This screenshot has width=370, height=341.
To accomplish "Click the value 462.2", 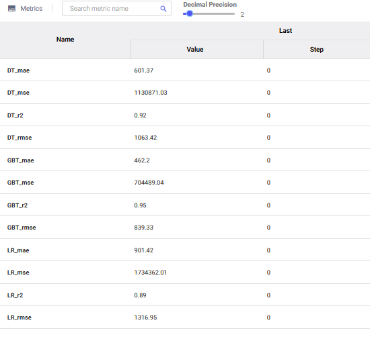I will [142, 160].
